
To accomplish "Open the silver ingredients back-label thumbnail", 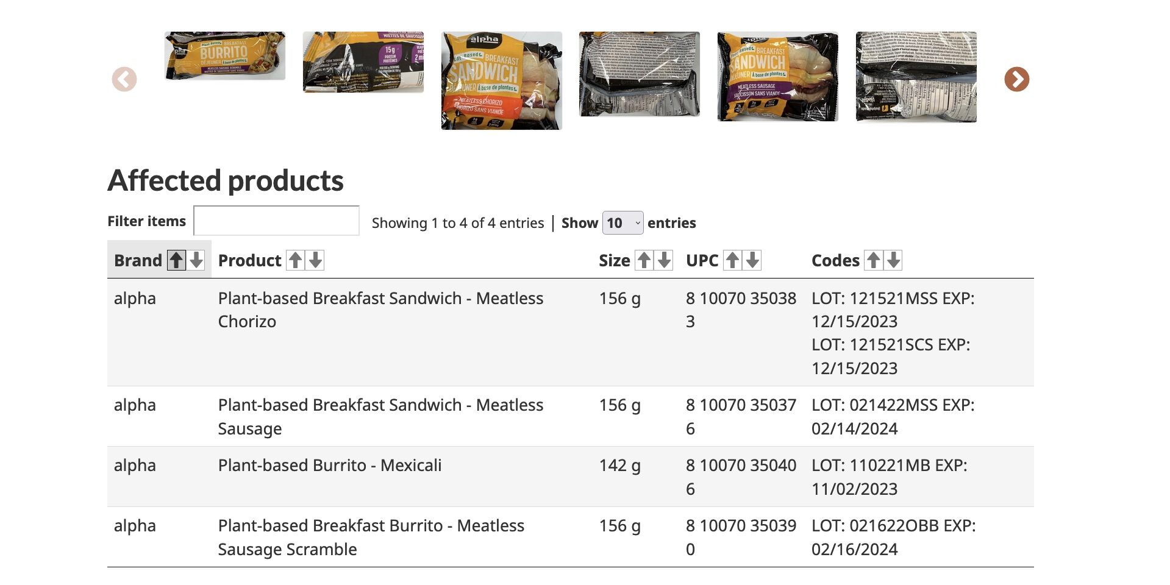I will (x=640, y=74).
